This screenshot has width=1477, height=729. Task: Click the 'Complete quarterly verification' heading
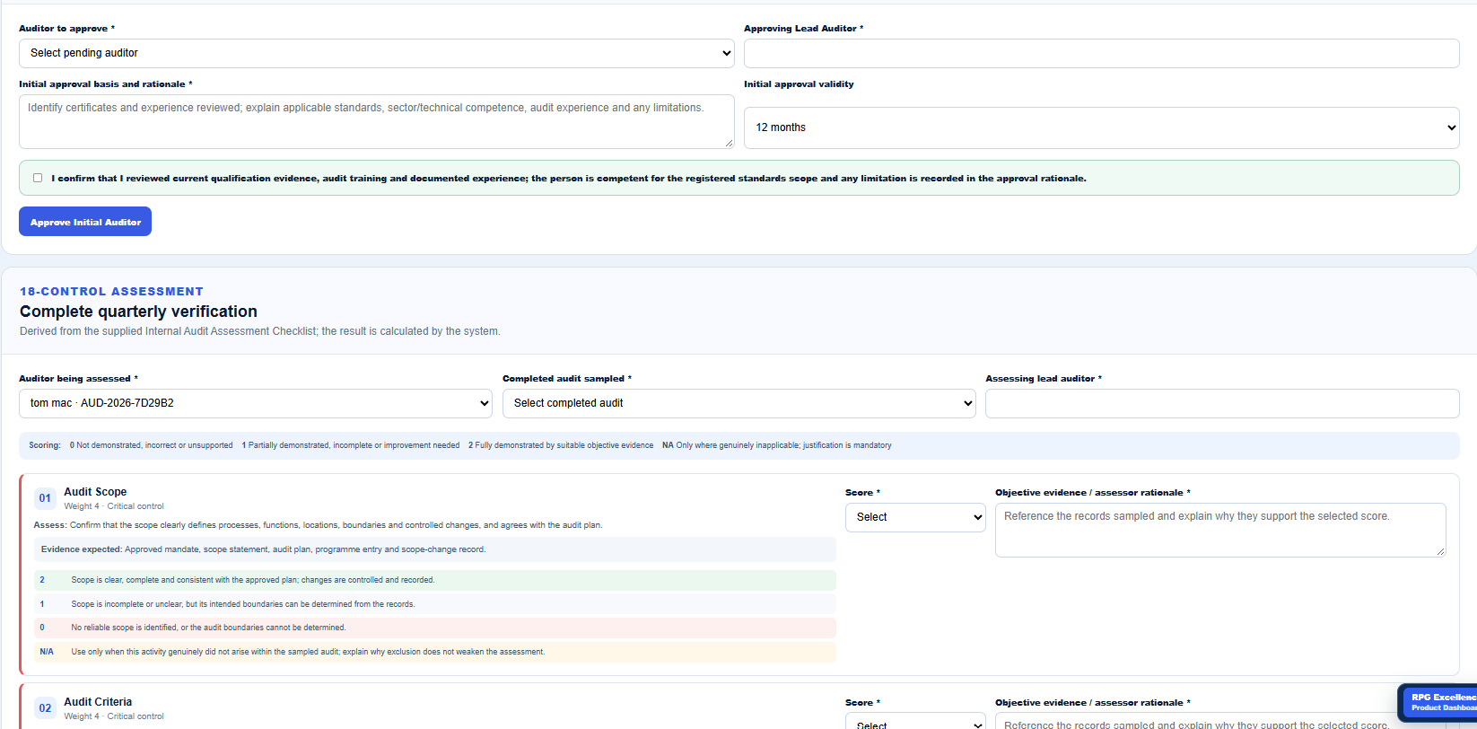click(x=138, y=312)
